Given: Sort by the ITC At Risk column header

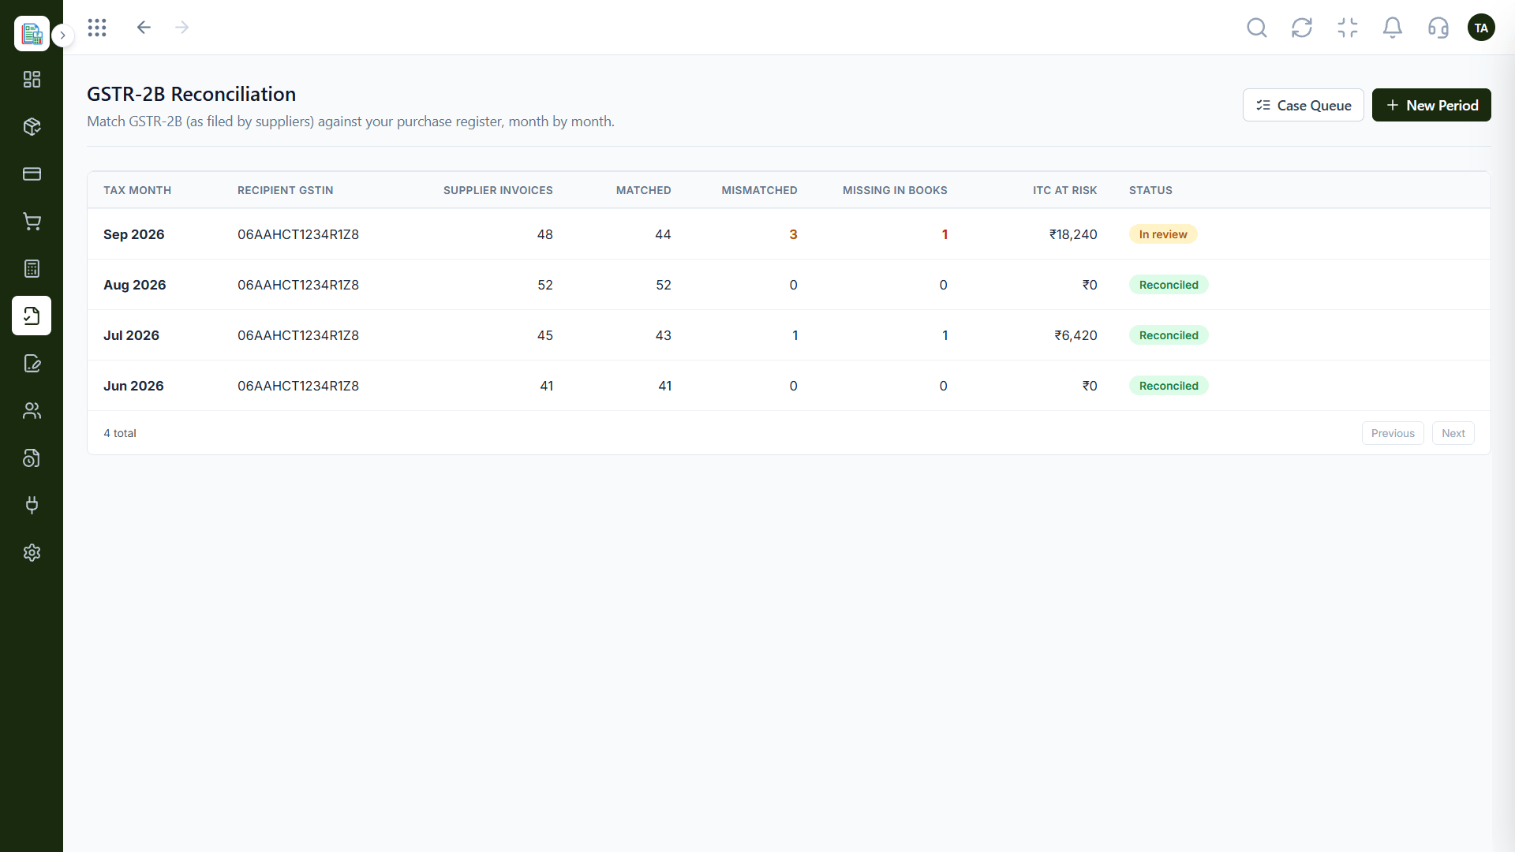Looking at the screenshot, I should pos(1064,190).
